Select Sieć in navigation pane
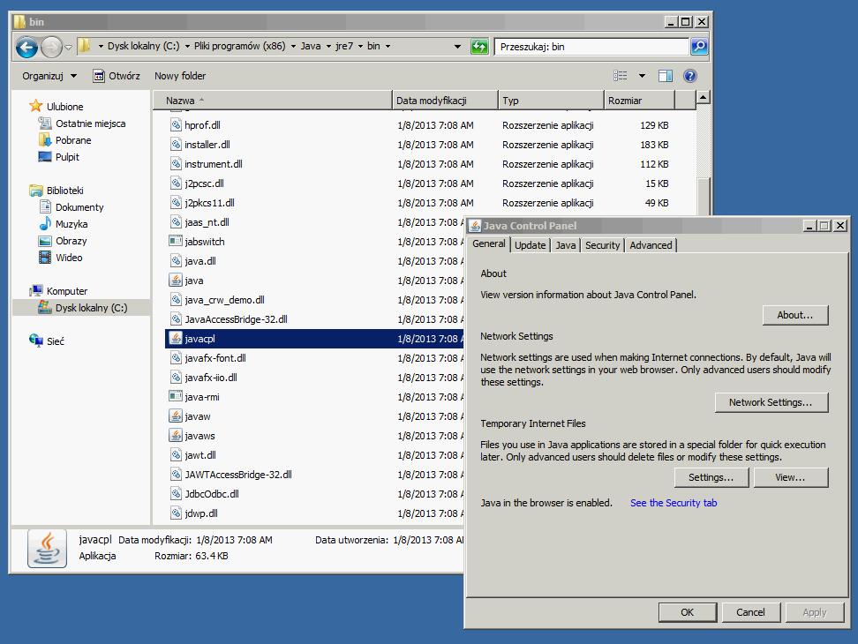 click(55, 341)
